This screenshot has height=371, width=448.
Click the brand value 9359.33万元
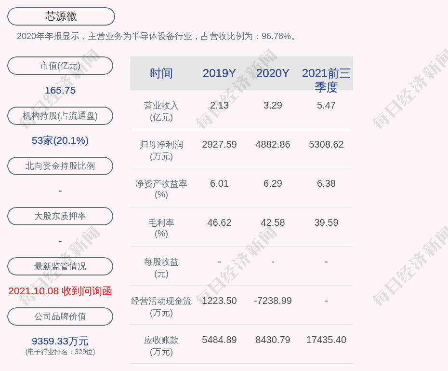coord(60,341)
